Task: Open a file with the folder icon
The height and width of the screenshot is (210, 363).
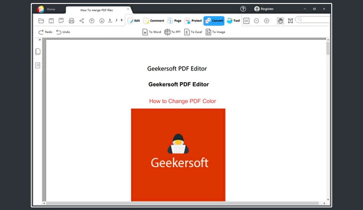Action: 41,21
